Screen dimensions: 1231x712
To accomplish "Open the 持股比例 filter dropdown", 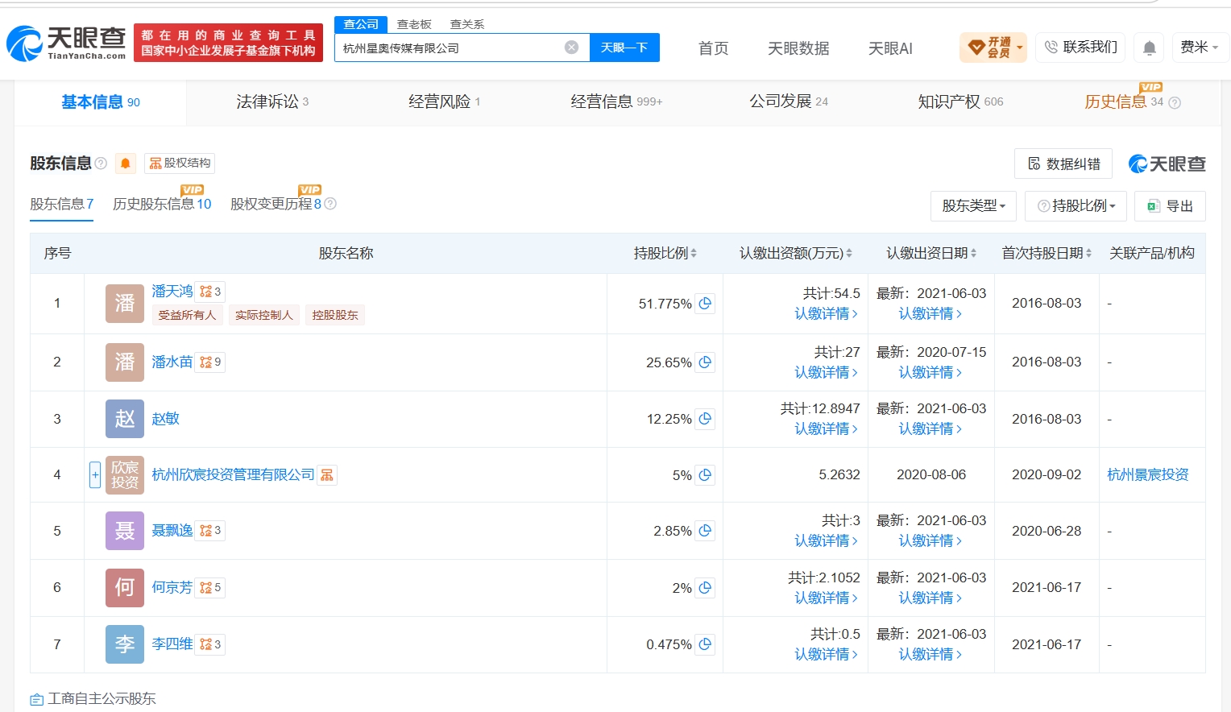I will tap(1076, 206).
